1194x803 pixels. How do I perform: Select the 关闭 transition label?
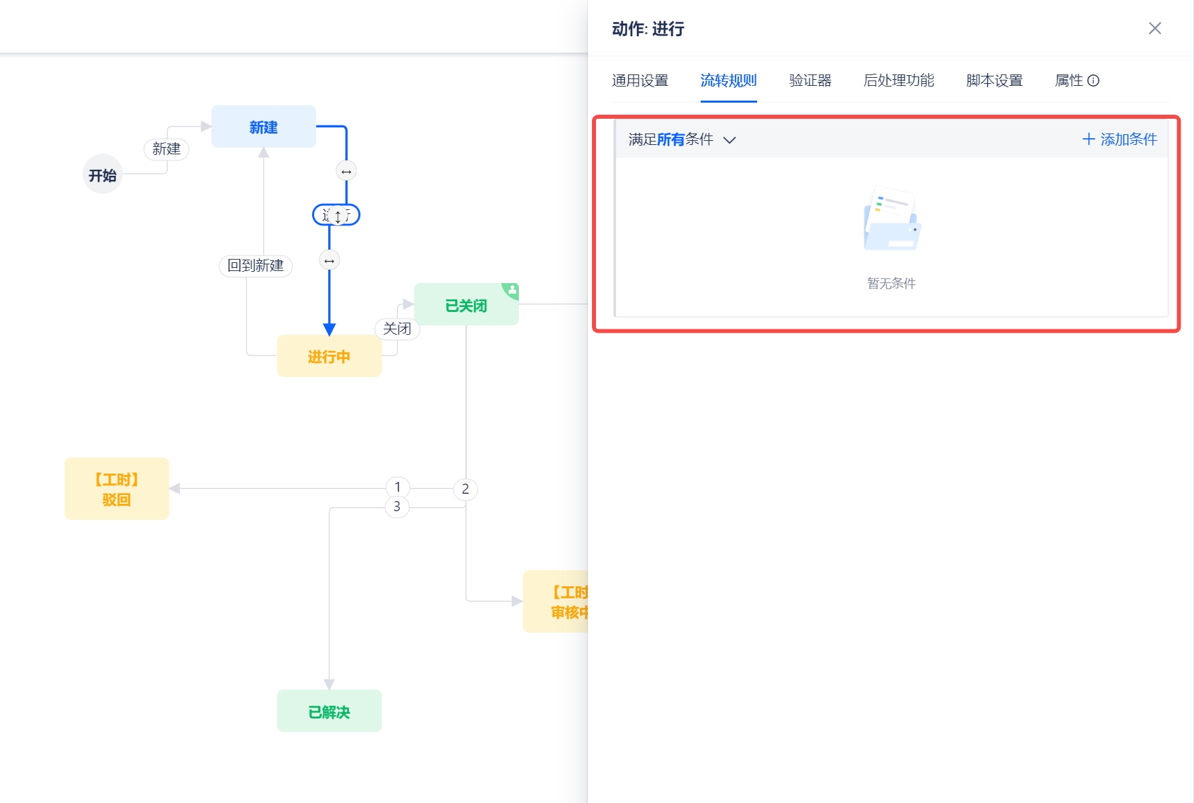[x=397, y=329]
